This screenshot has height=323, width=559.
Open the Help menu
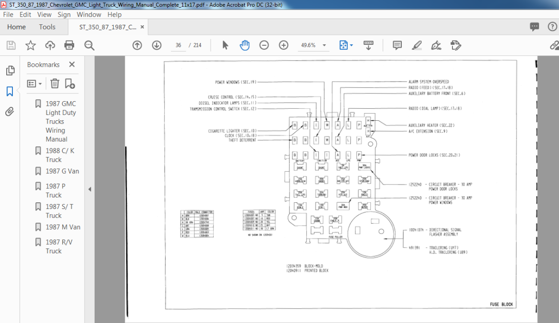(115, 15)
